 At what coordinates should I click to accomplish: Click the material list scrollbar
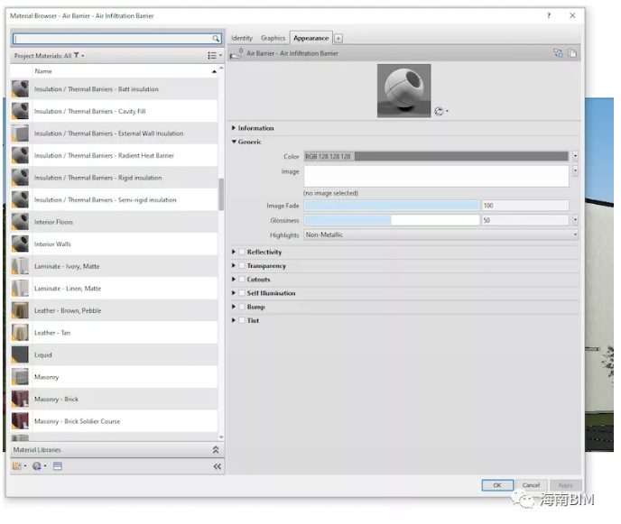tap(221, 194)
